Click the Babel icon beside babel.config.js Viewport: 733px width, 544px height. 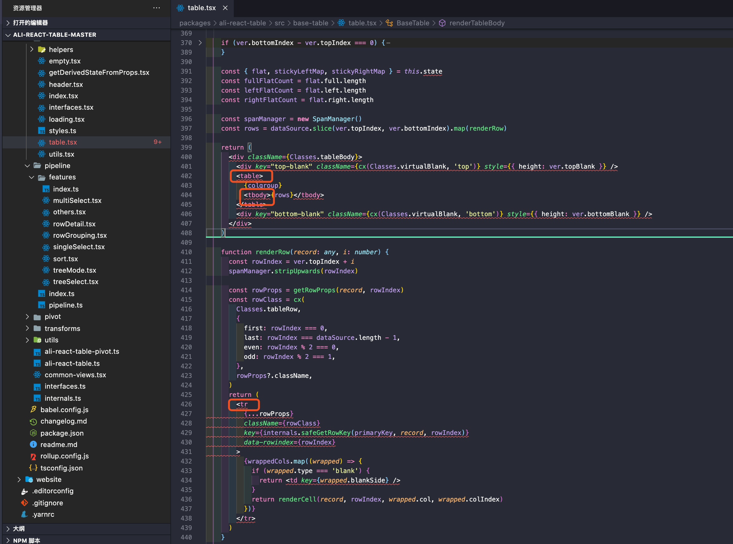[33, 410]
